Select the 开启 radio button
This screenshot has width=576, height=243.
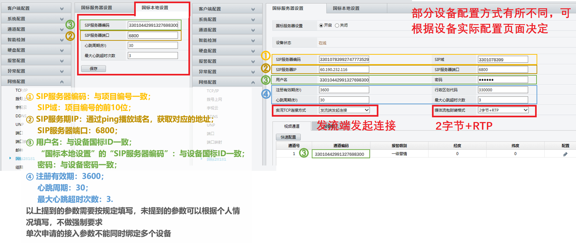(x=321, y=25)
